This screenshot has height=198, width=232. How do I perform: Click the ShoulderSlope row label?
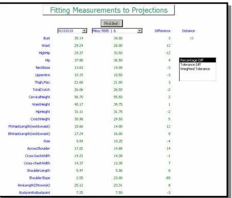[40, 178]
